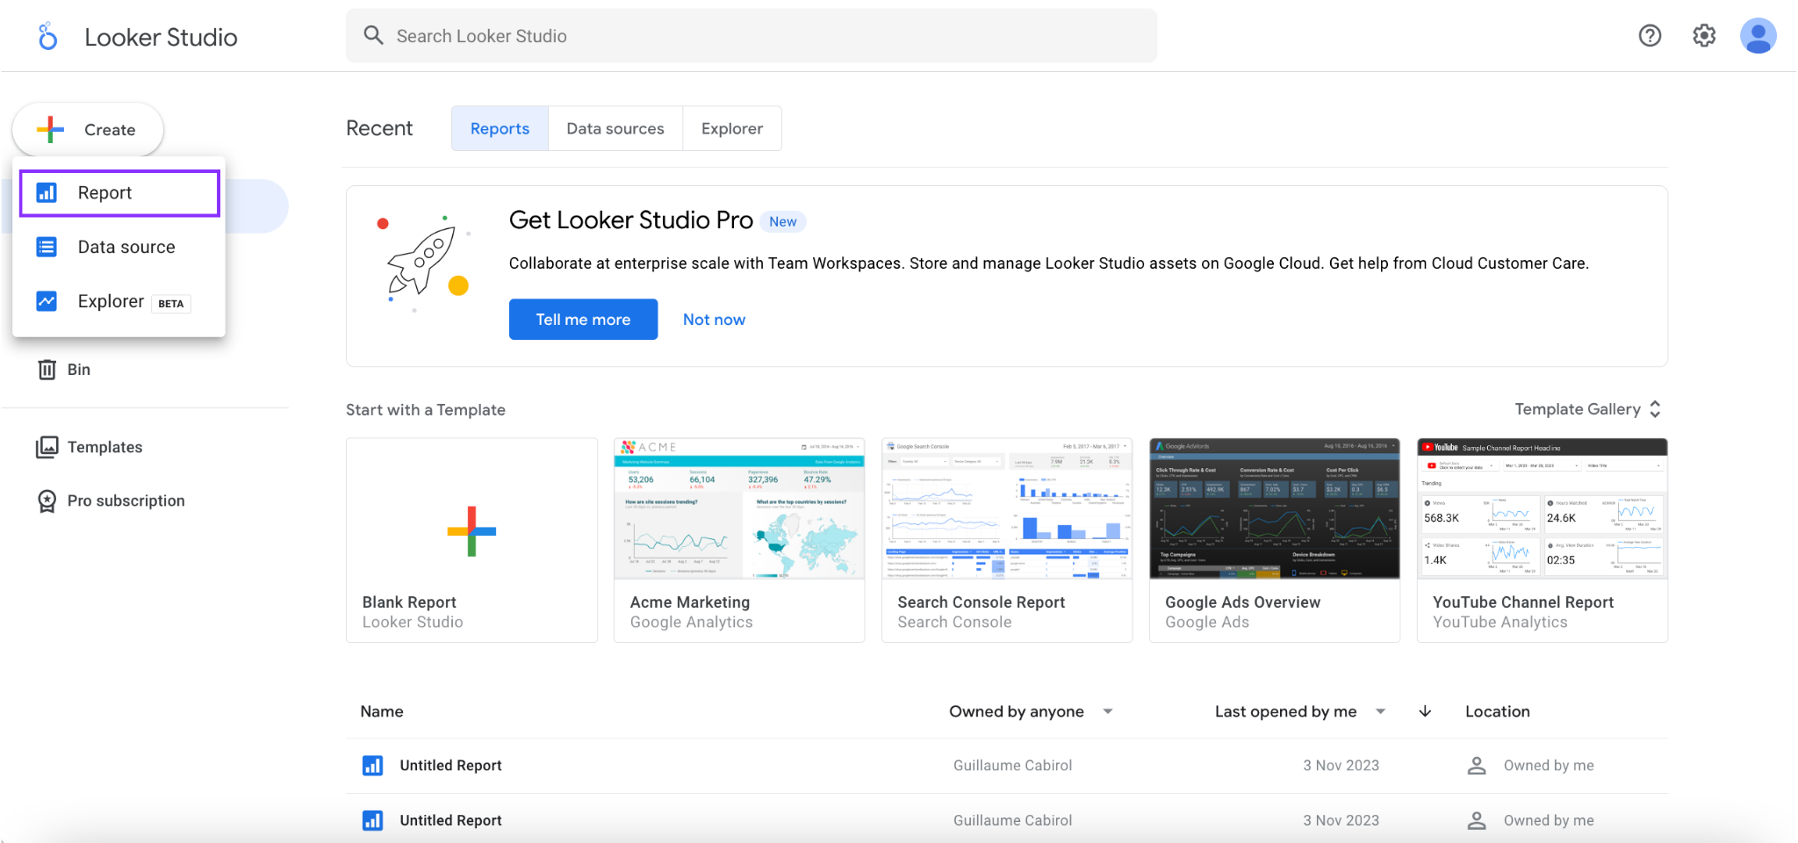Open the user profile avatar
The image size is (1798, 843).
coord(1757,36)
